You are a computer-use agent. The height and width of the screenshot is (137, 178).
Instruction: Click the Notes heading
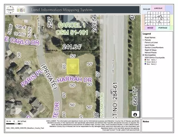[146, 121]
